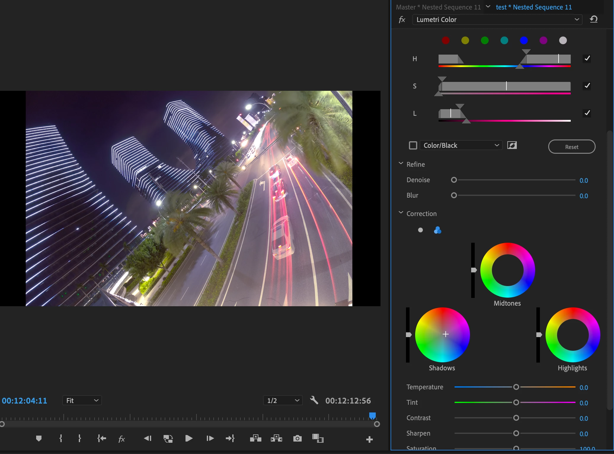The height and width of the screenshot is (454, 614).
Task: Click the wrench settings icon
Action: click(314, 400)
